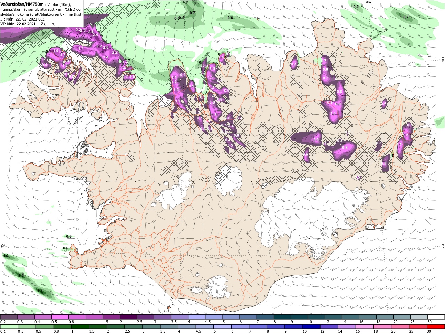Select the rain-row swatch between 2.5 and 3
445x334 pixels.
pyautogui.click(x=133, y=327)
